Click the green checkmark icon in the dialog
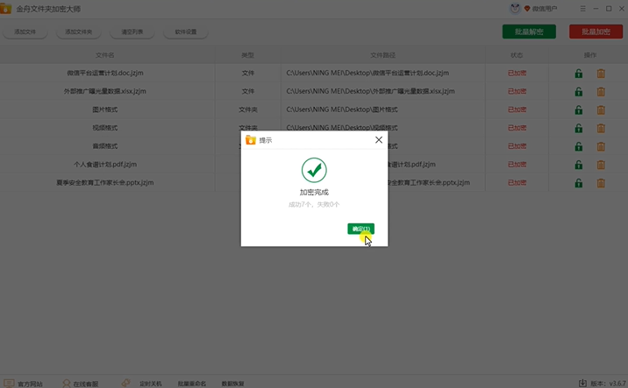The height and width of the screenshot is (388, 628). point(314,170)
